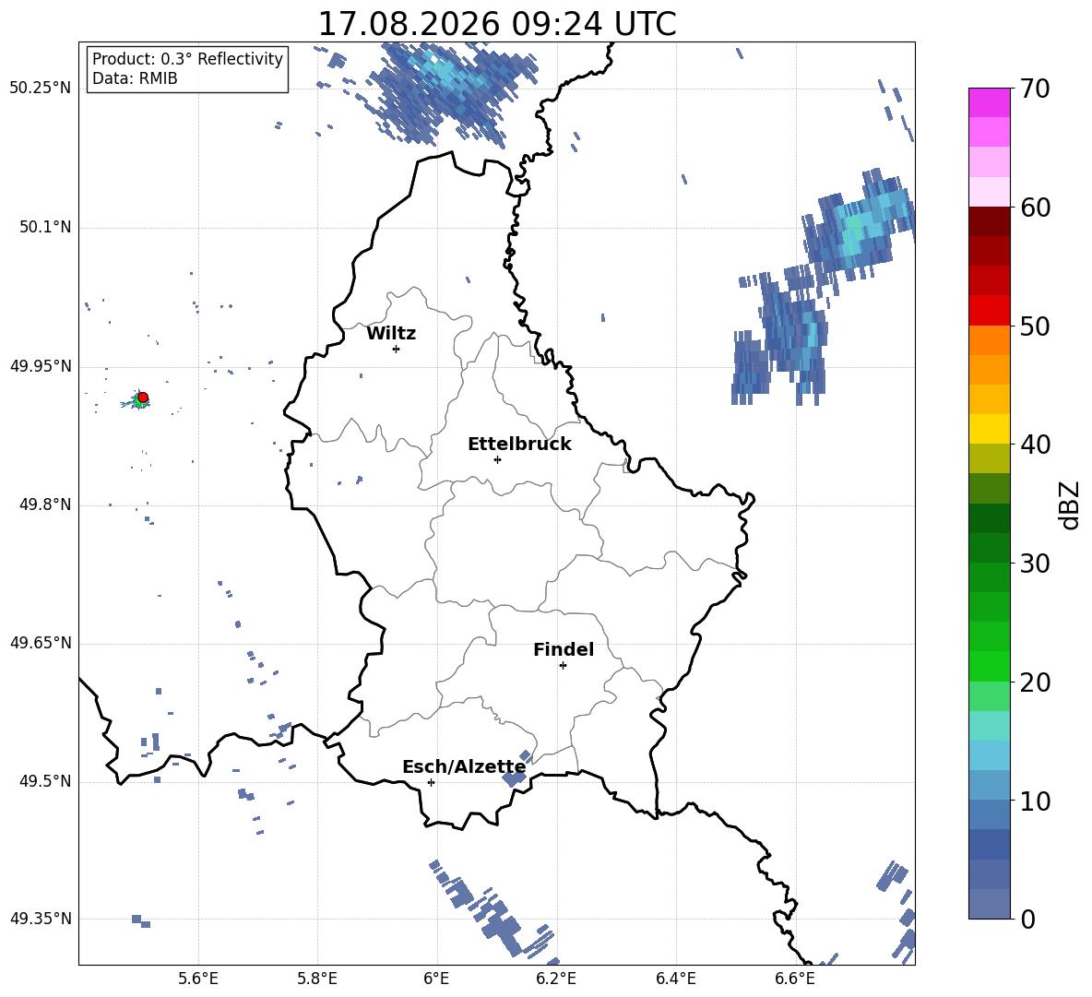Click the red radar site marker dot
This screenshot has height=997, width=1092.
[x=143, y=398]
